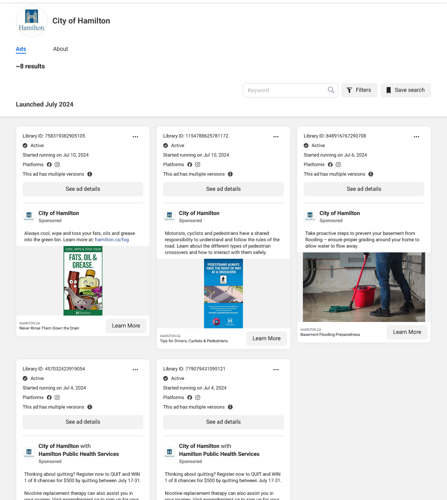See ad details for ad 779079431095121
This screenshot has width=447, height=500.
(x=223, y=422)
